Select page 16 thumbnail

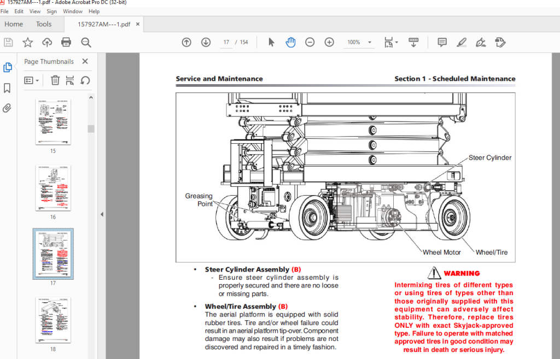53,188
